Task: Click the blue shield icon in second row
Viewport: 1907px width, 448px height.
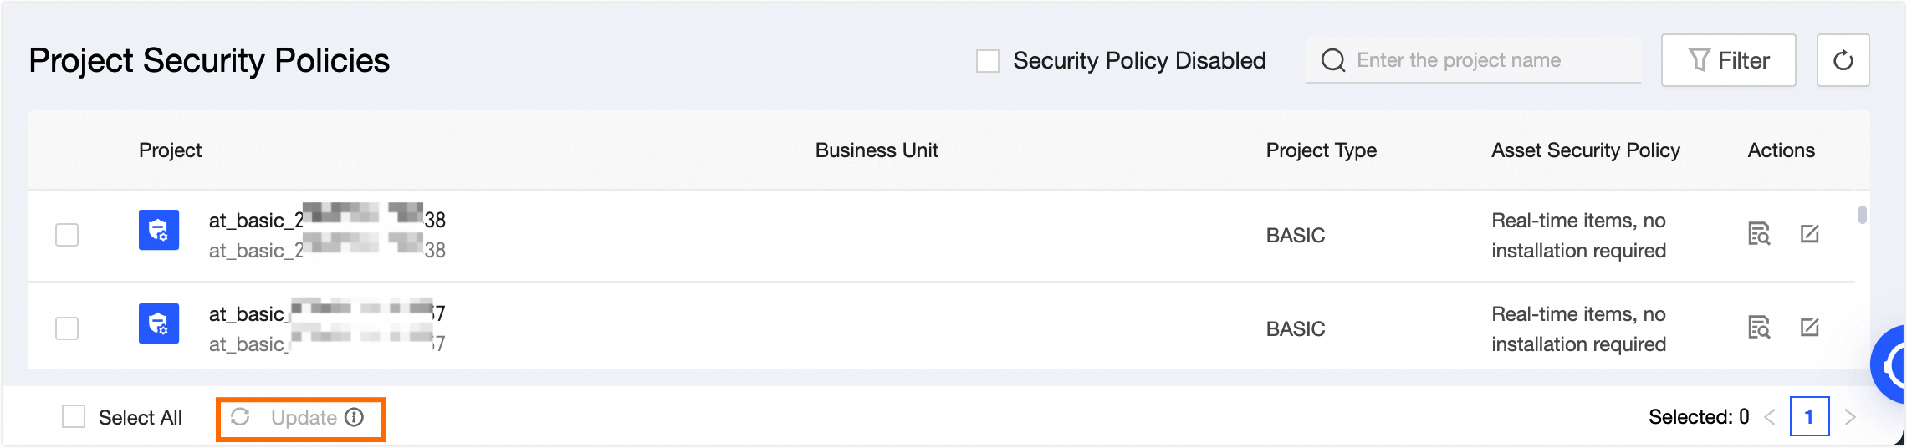Action: click(x=159, y=324)
